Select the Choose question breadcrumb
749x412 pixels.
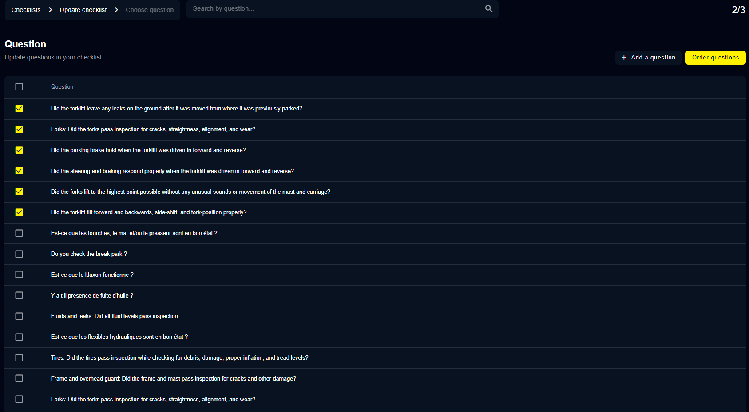pos(150,10)
